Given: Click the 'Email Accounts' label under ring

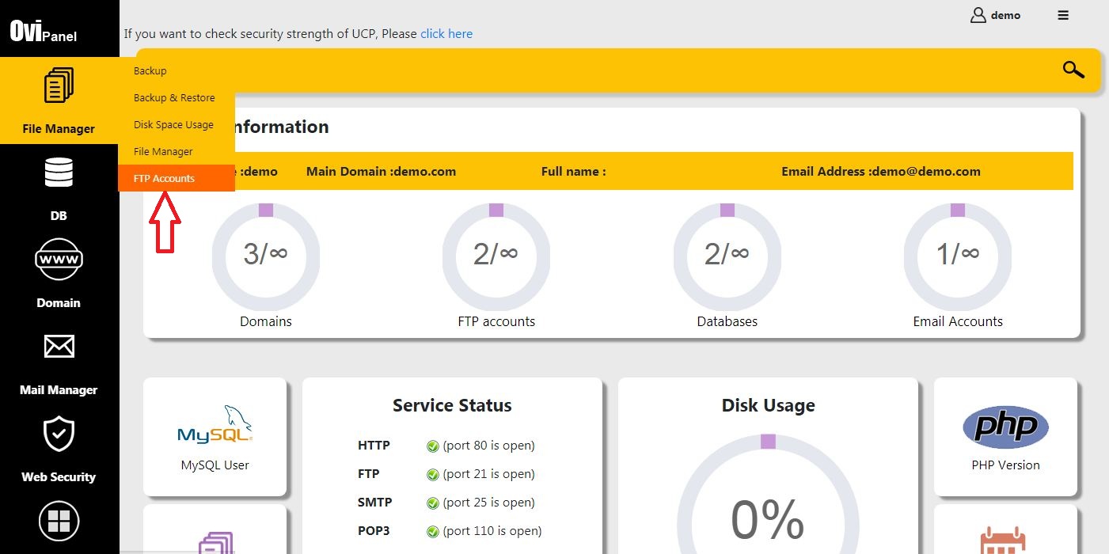Looking at the screenshot, I should [958, 321].
